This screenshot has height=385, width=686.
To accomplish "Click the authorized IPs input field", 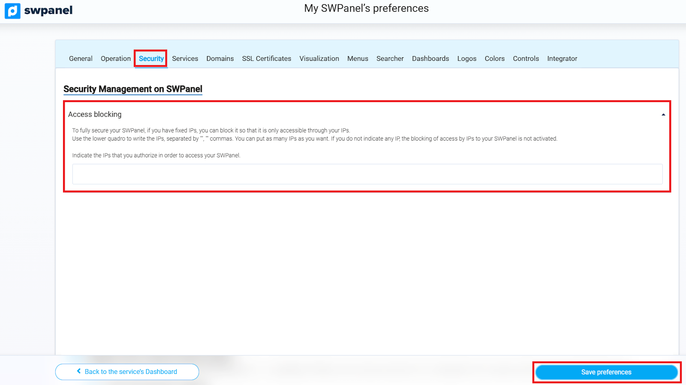I will click(x=367, y=174).
